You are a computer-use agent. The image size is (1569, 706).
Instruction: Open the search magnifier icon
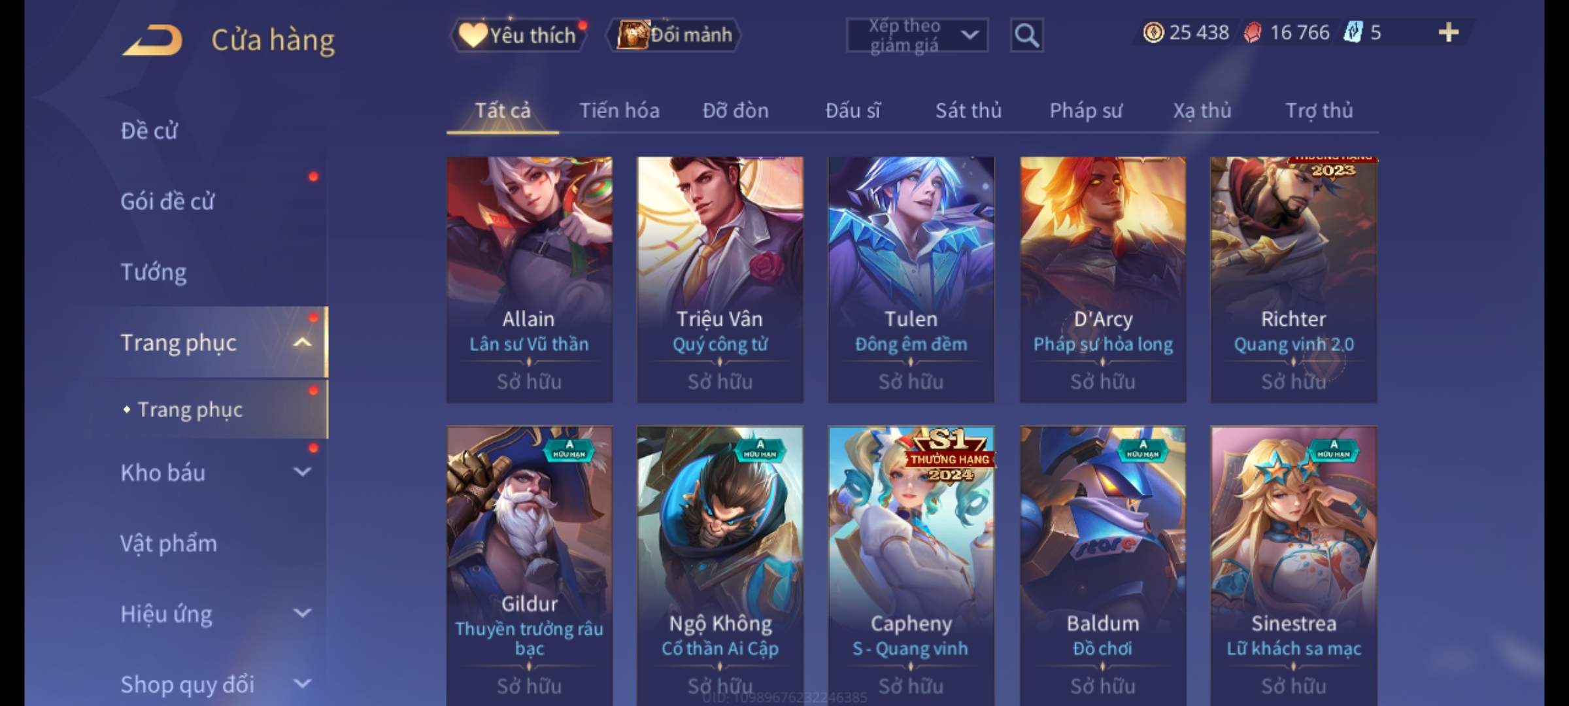[x=1026, y=35]
